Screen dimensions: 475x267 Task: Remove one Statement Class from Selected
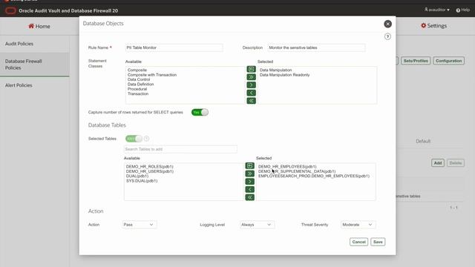(x=251, y=93)
